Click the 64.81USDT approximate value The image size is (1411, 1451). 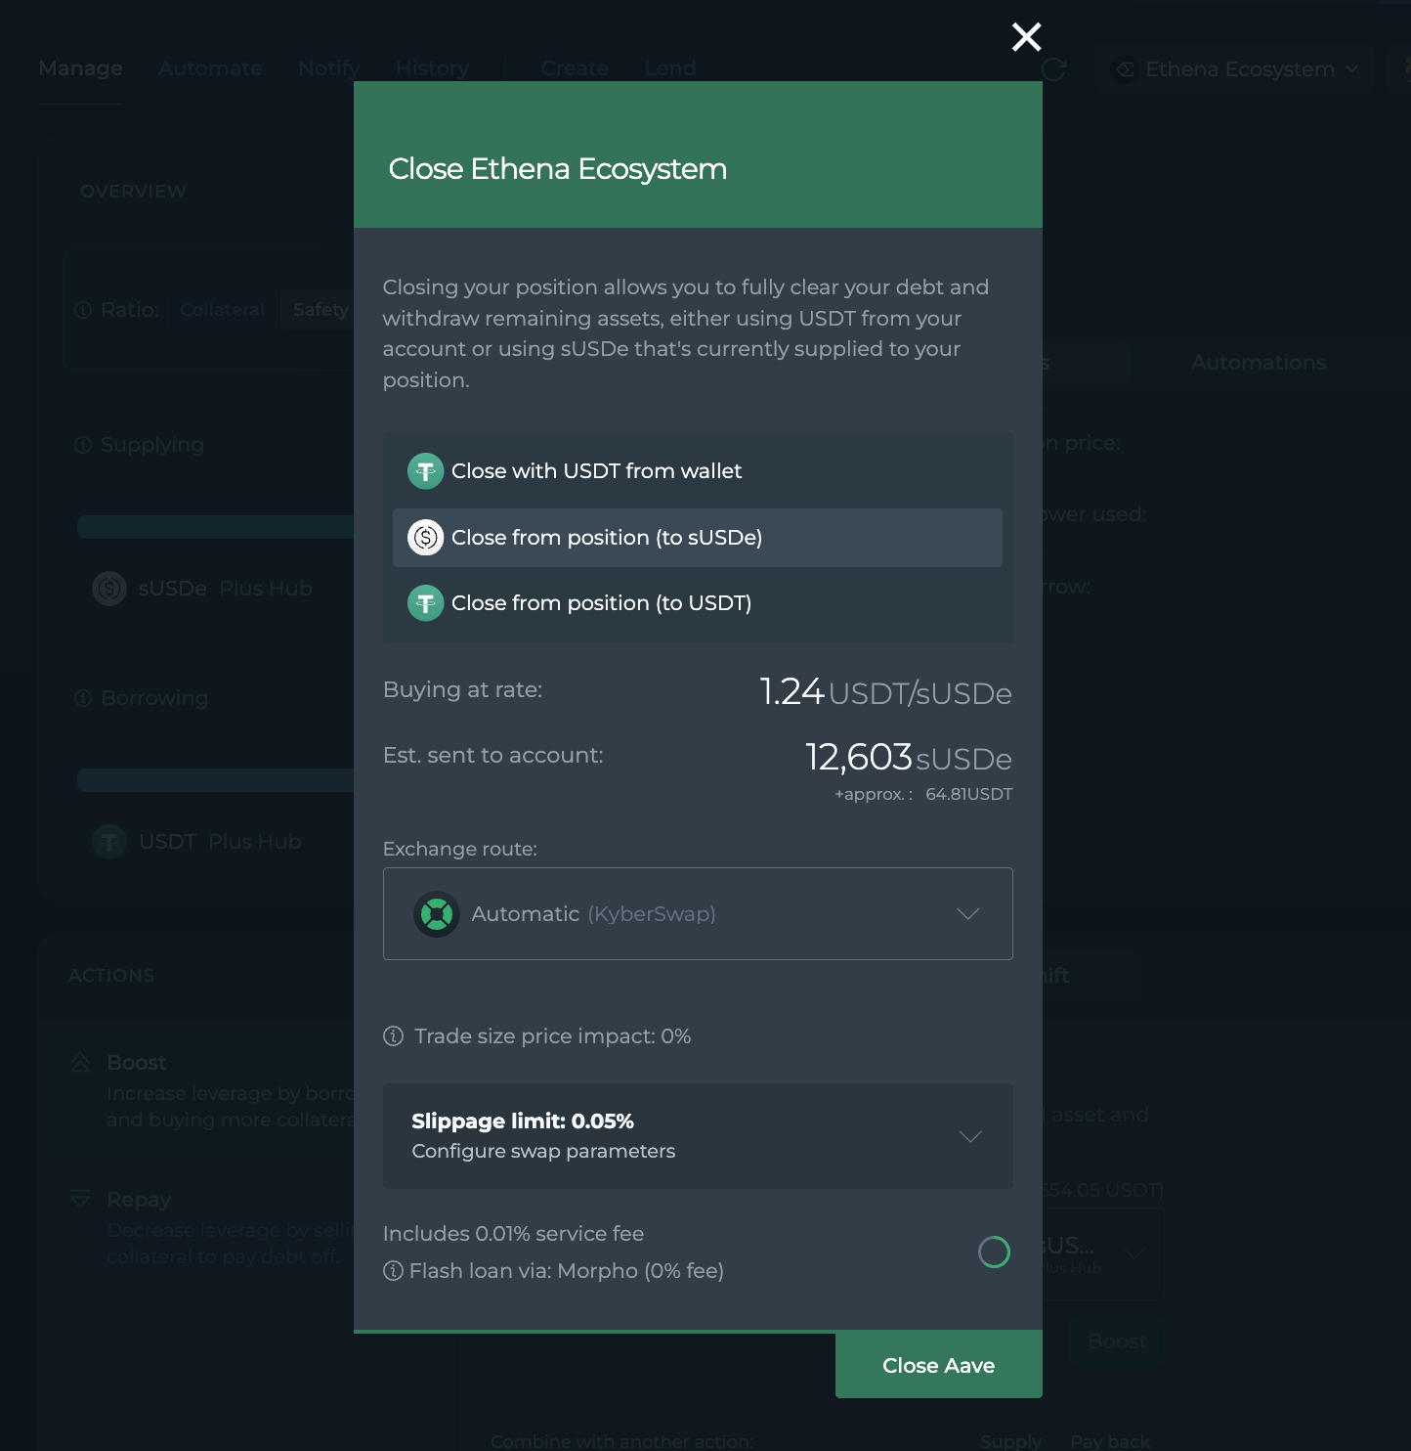tap(968, 794)
